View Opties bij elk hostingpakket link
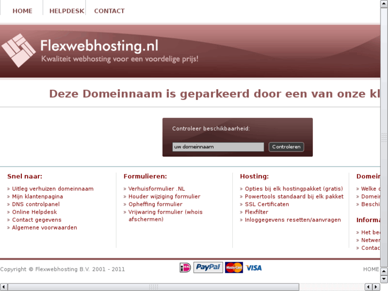 [x=294, y=188]
